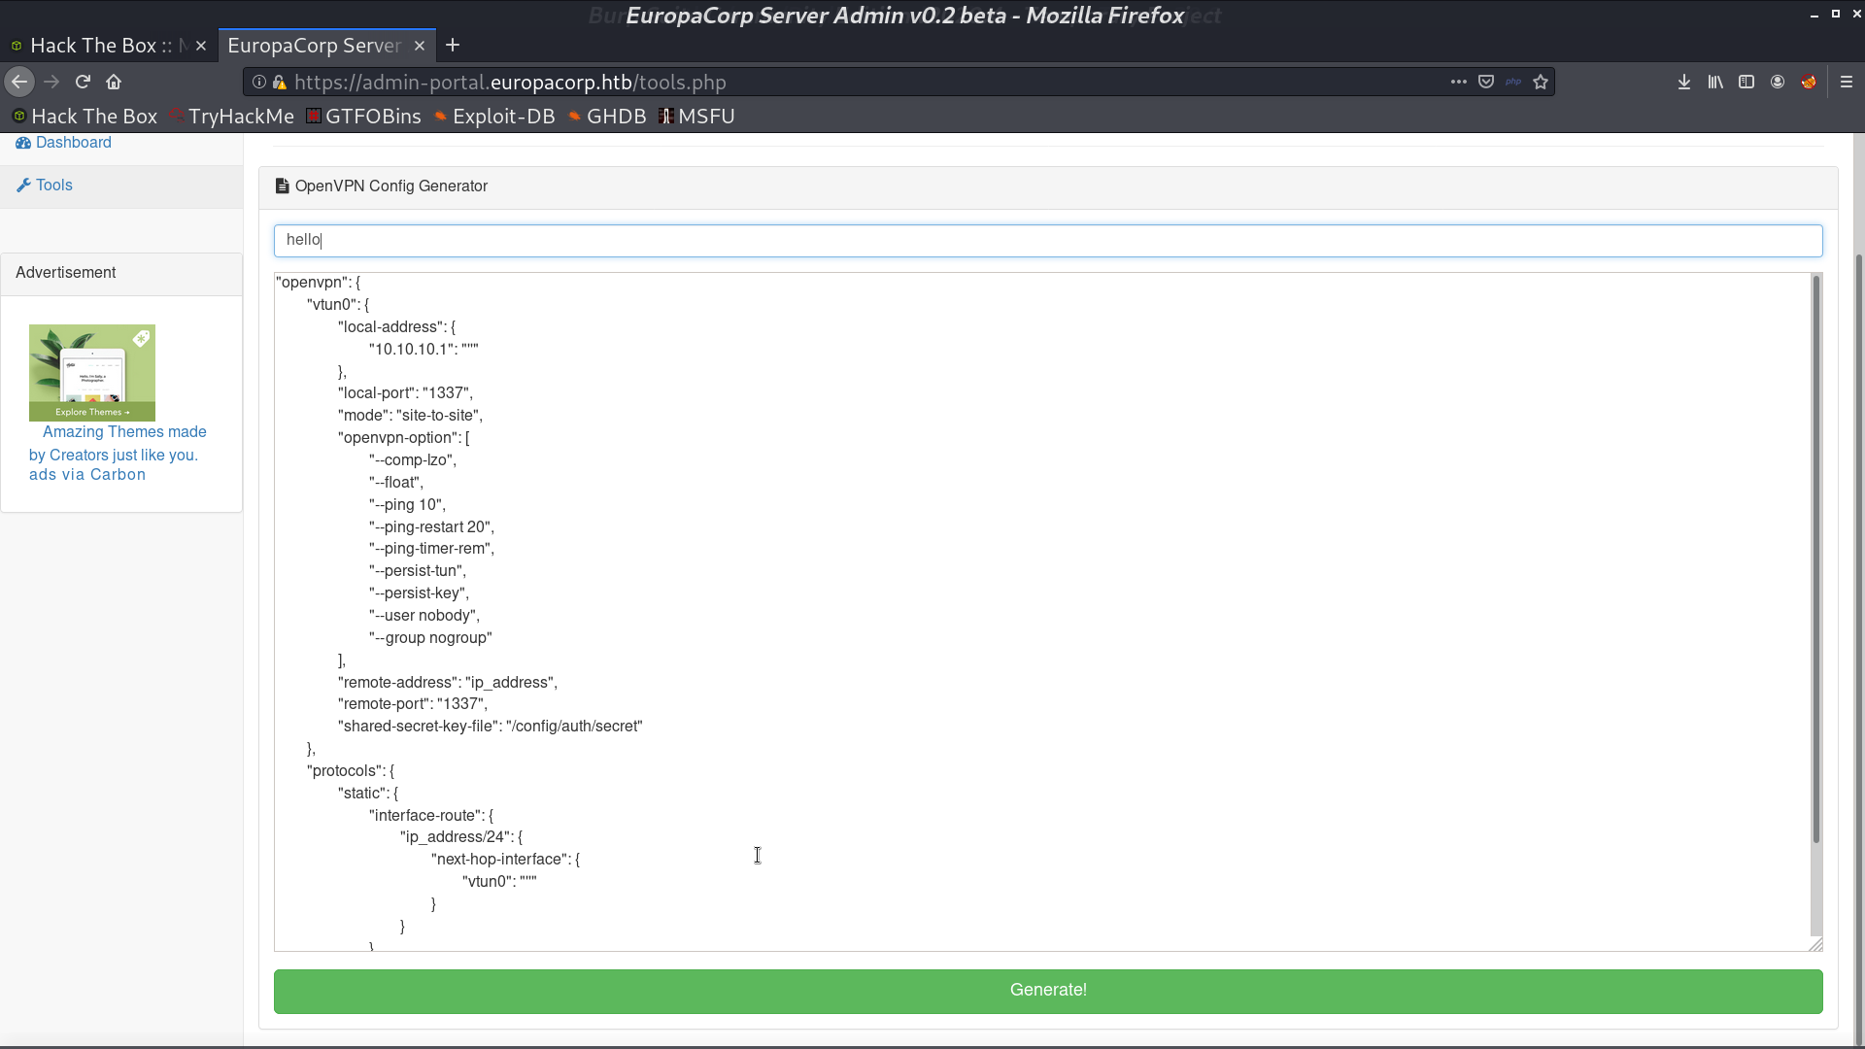Focus the input field containing hello
Image resolution: width=1865 pixels, height=1049 pixels.
1048,241
